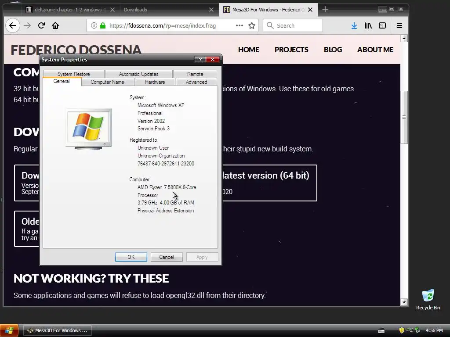
Task: Click the AMD Ryzen 7 5800X 8-Core text
Action: point(167,187)
